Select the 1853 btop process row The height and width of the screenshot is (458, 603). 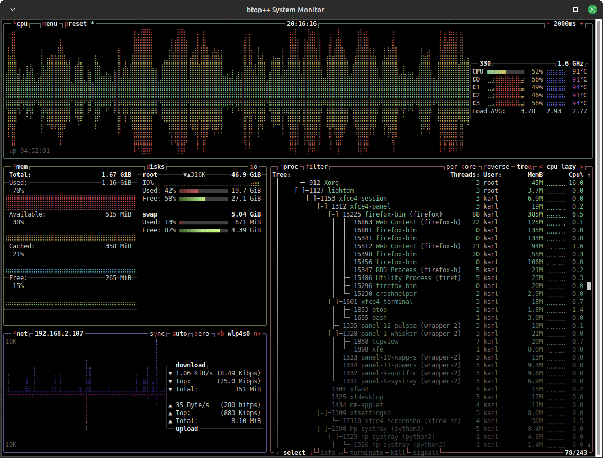click(x=428, y=310)
